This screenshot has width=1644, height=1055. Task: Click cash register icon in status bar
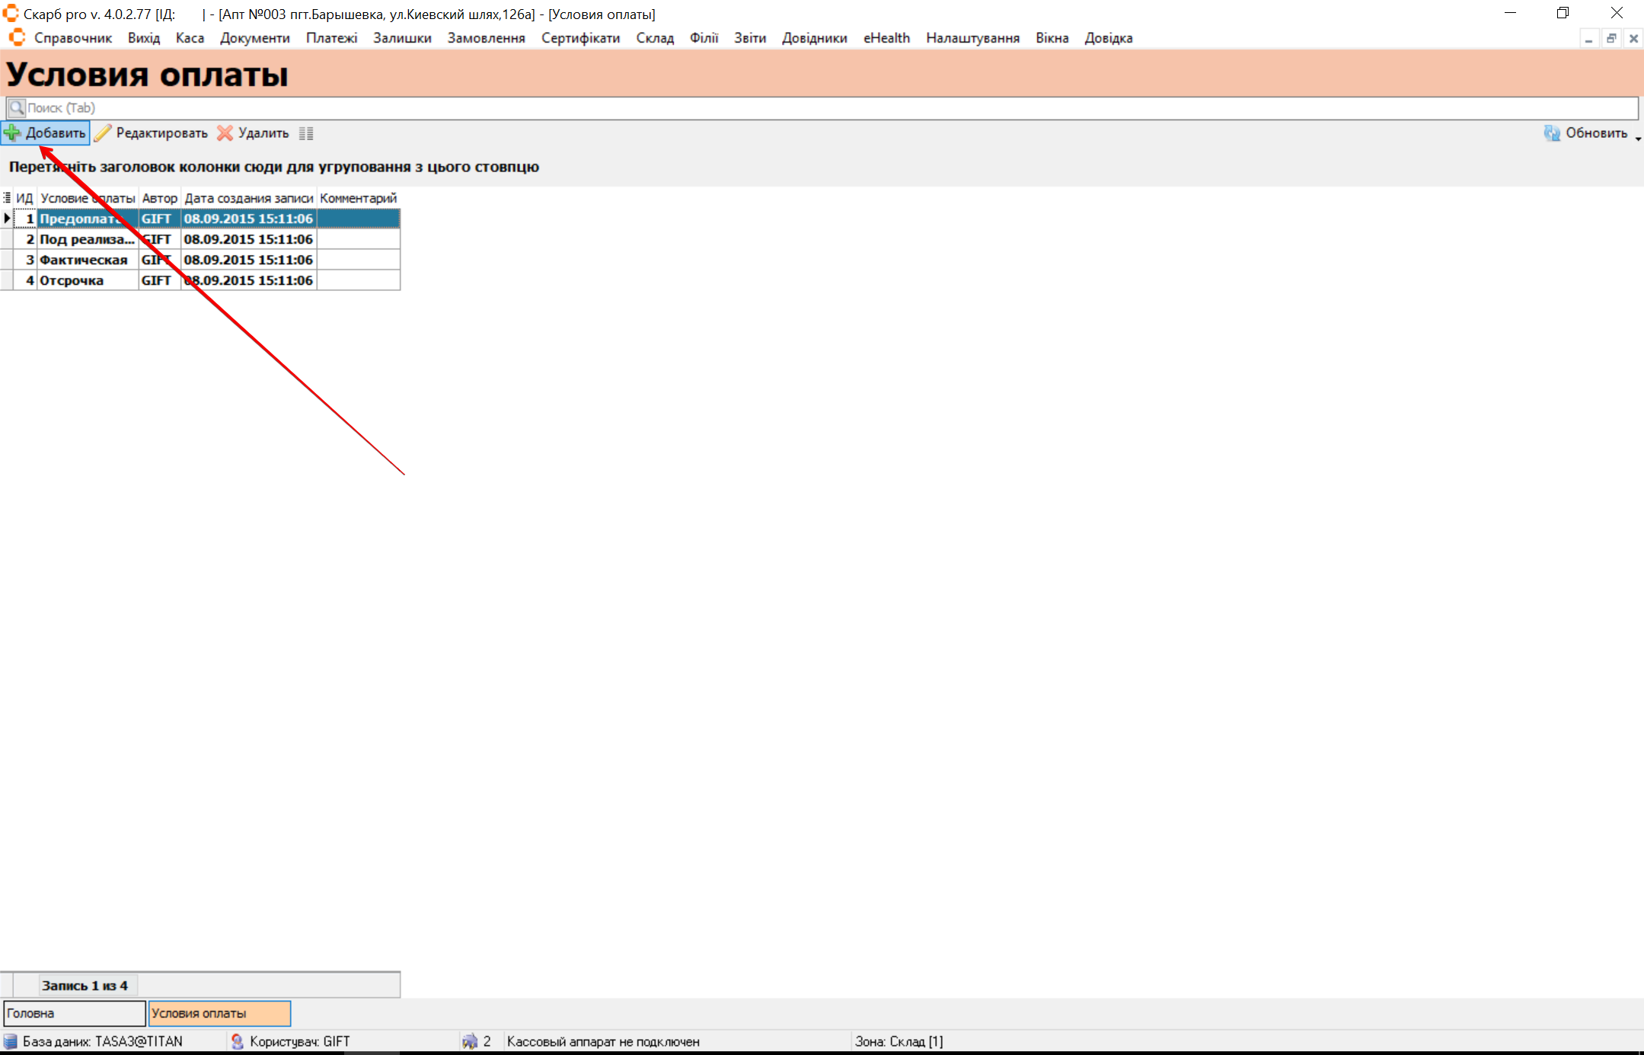click(470, 1041)
